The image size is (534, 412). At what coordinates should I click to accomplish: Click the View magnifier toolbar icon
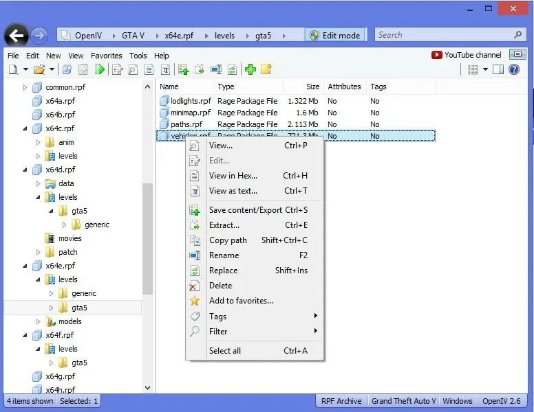[x=133, y=69]
